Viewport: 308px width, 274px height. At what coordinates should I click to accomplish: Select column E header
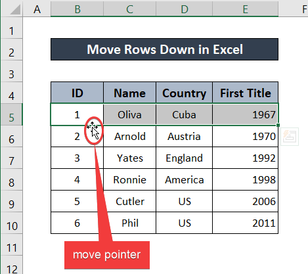tap(246, 9)
